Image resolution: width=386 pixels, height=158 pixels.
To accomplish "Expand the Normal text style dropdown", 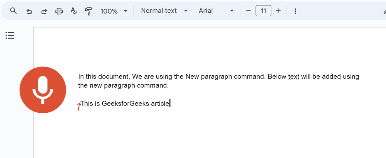I will click(x=164, y=11).
